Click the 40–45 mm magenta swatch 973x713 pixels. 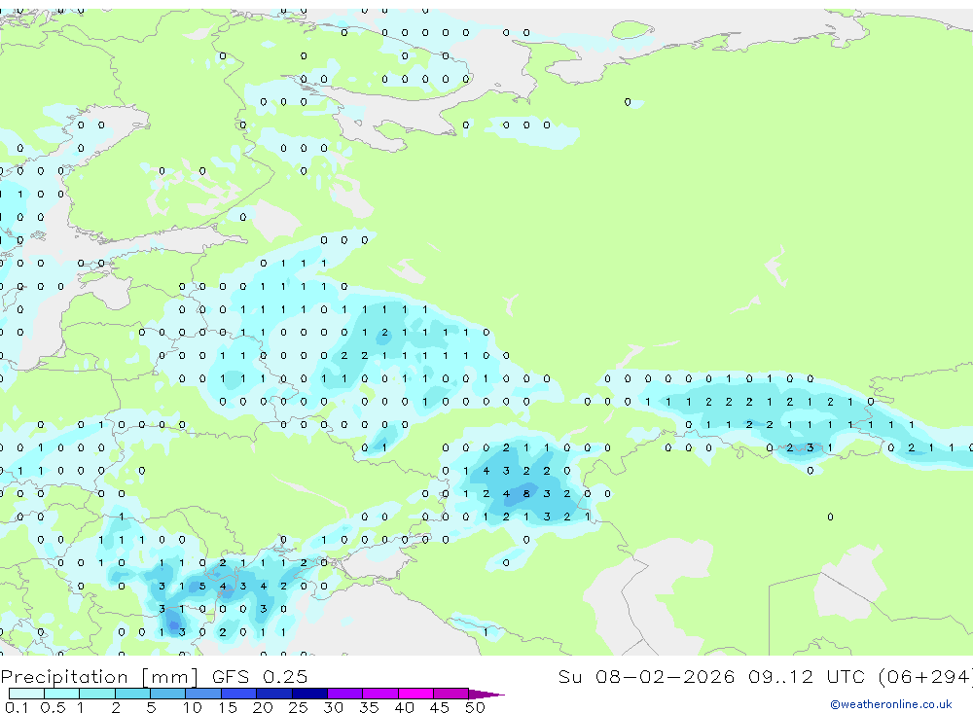415,694
